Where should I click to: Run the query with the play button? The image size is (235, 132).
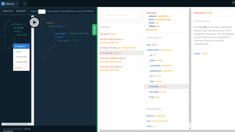(x=34, y=22)
